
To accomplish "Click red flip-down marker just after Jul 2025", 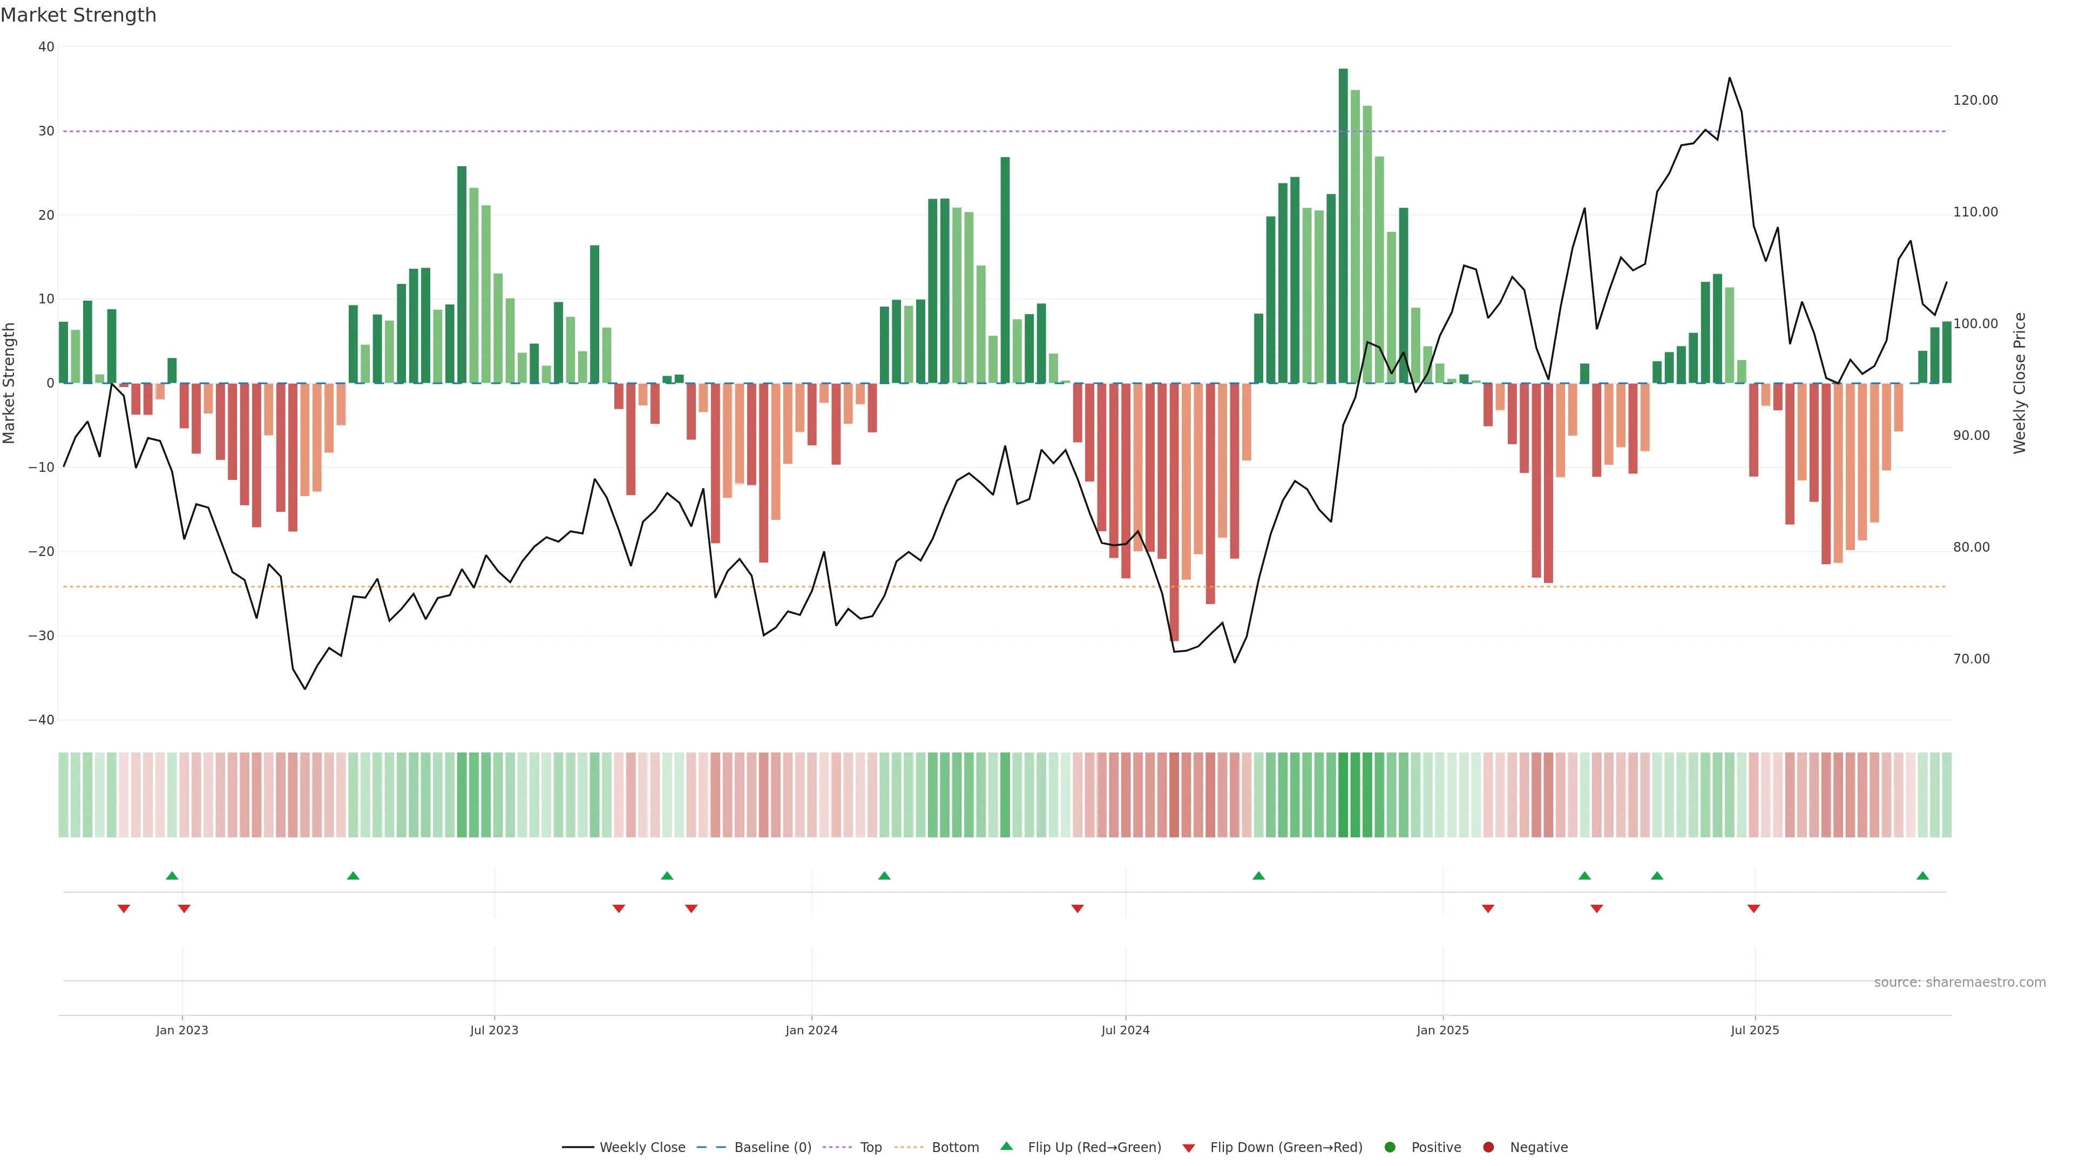I will tap(1753, 909).
